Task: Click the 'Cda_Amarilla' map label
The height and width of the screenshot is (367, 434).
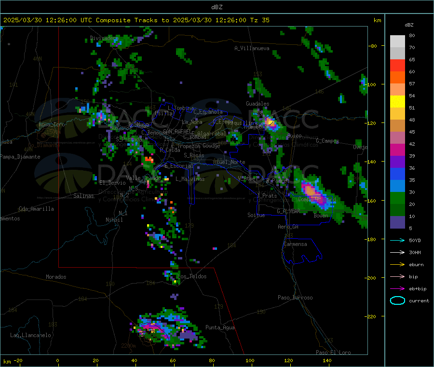Action: [36, 209]
